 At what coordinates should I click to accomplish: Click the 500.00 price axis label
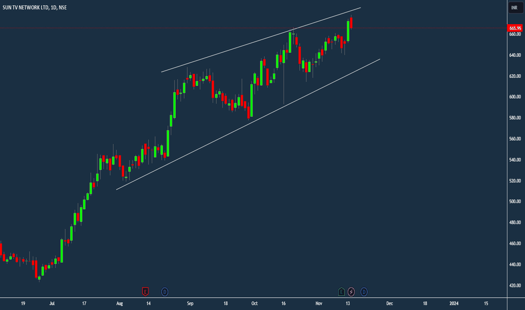[x=515, y=201]
